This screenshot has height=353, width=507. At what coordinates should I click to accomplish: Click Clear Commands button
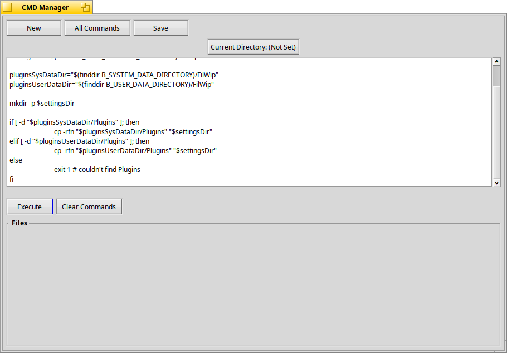(x=89, y=207)
